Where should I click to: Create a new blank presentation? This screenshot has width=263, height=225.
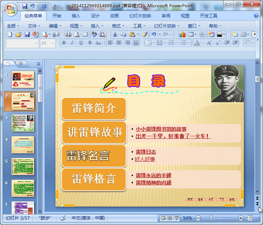click(10, 34)
